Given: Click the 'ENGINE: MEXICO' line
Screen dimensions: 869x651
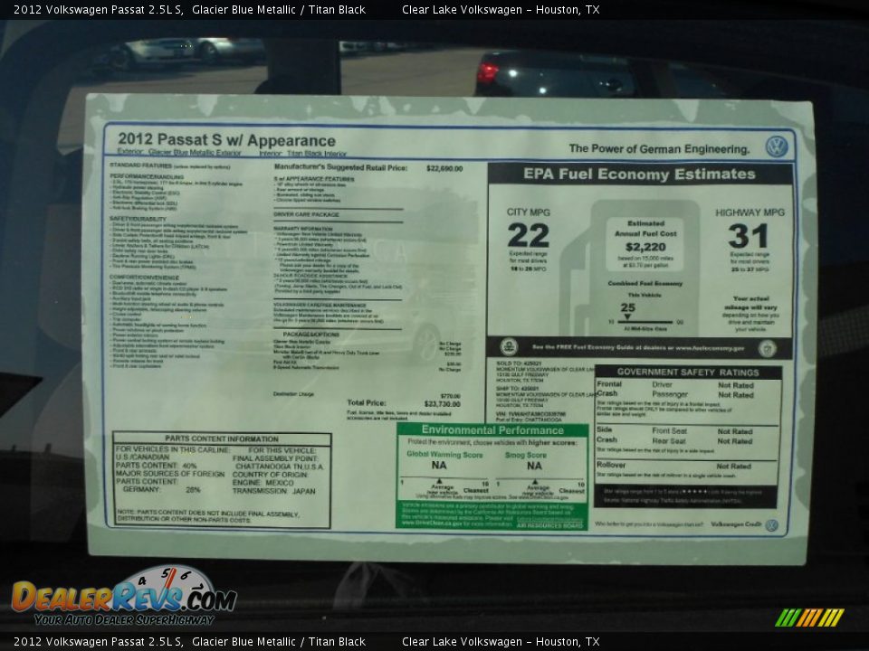Looking at the screenshot, I should 263,483.
